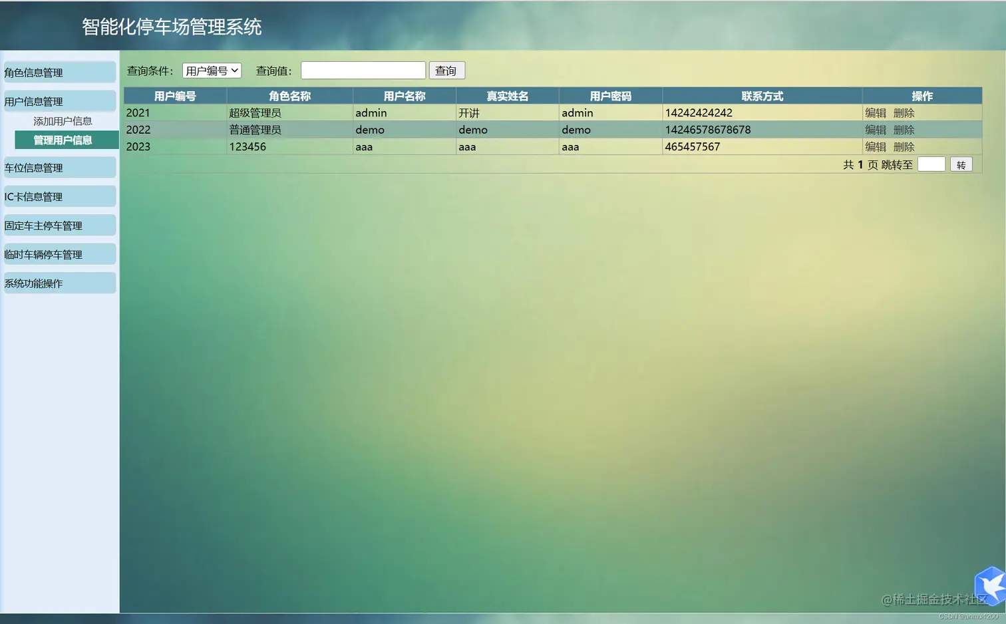Click the 角色名称 column header
The image size is (1006, 624).
(x=289, y=96)
